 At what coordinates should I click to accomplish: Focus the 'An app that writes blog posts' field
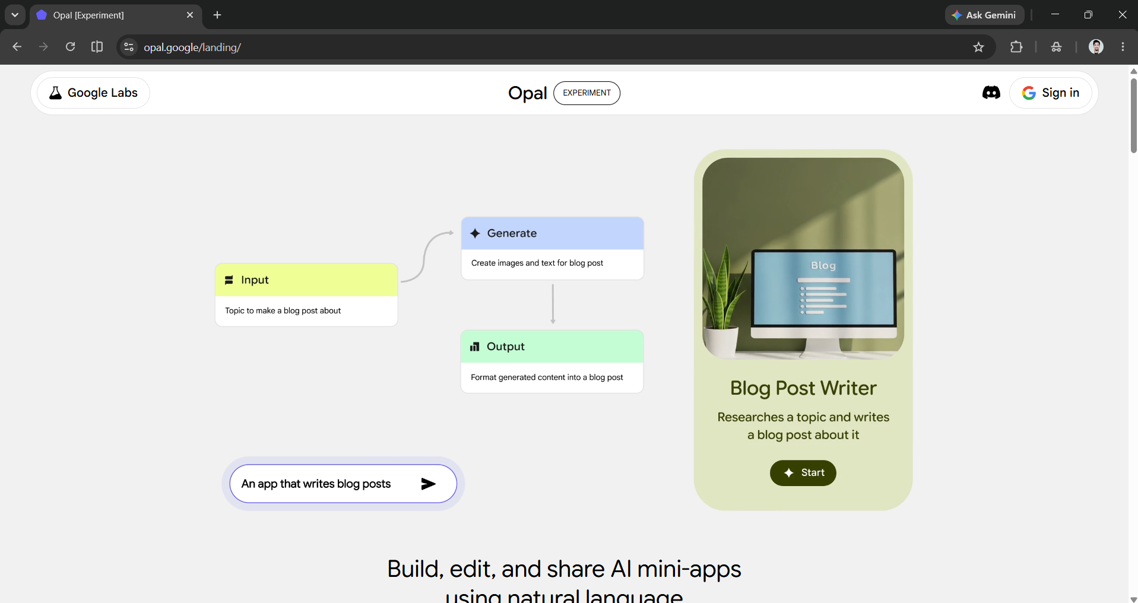343,484
